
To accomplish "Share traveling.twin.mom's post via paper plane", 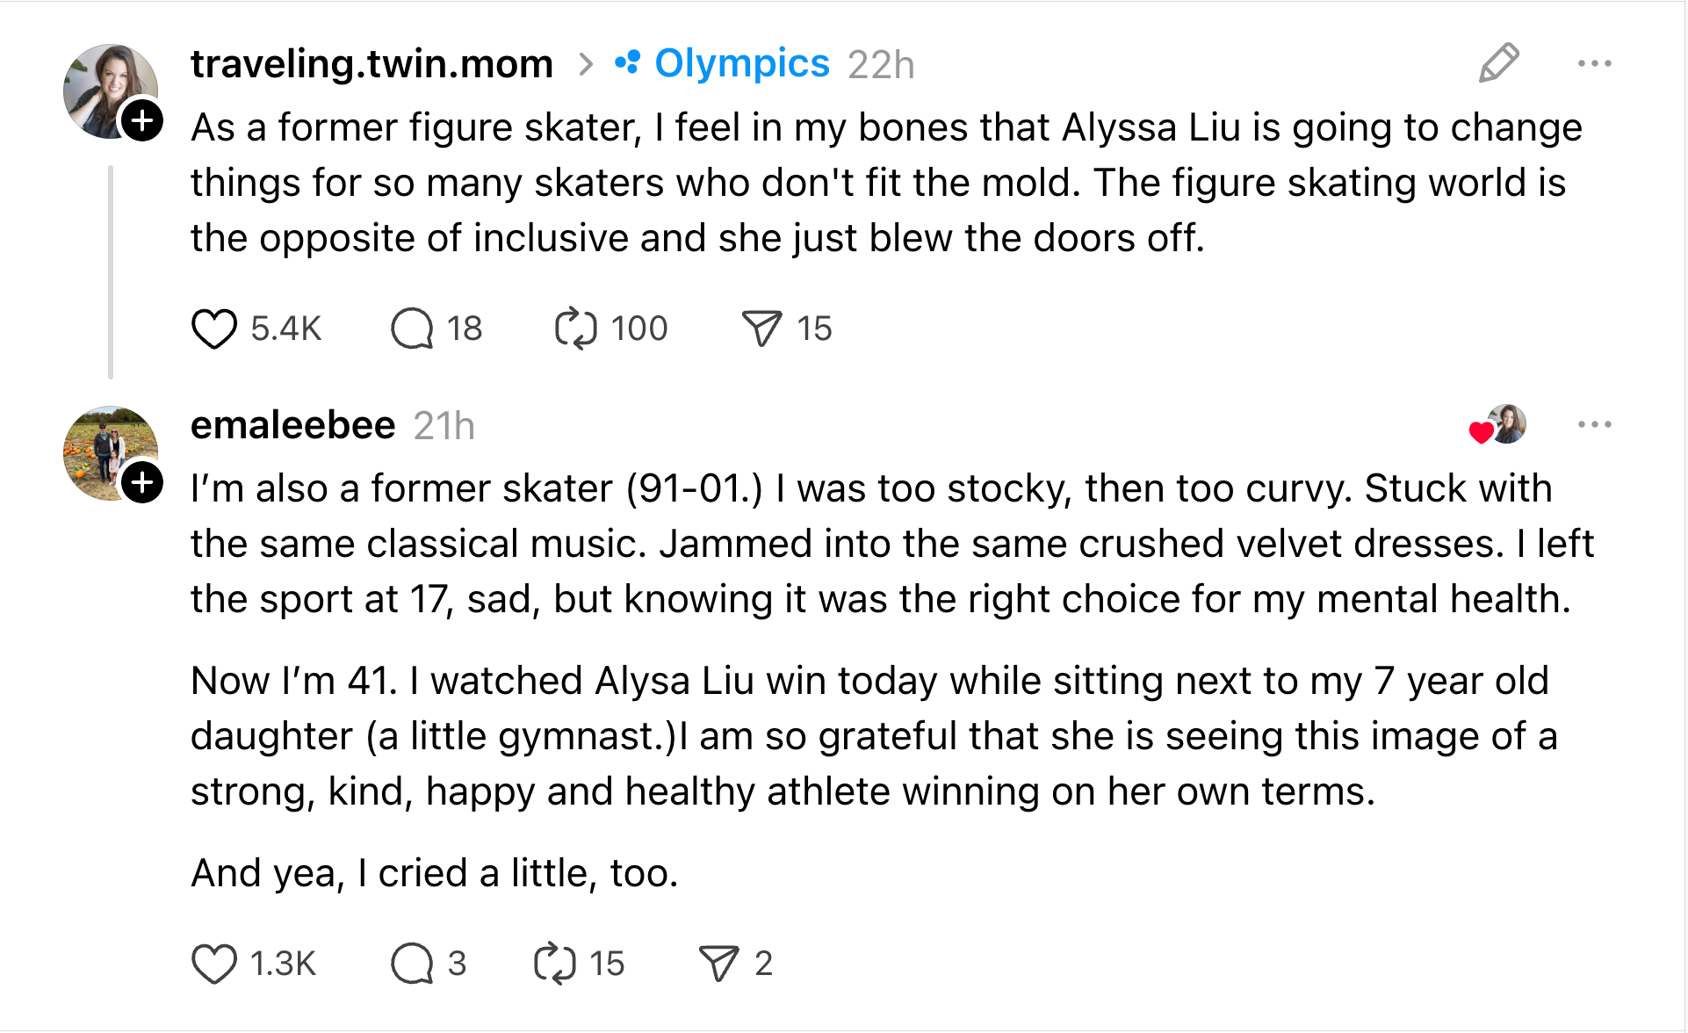I will click(x=761, y=329).
